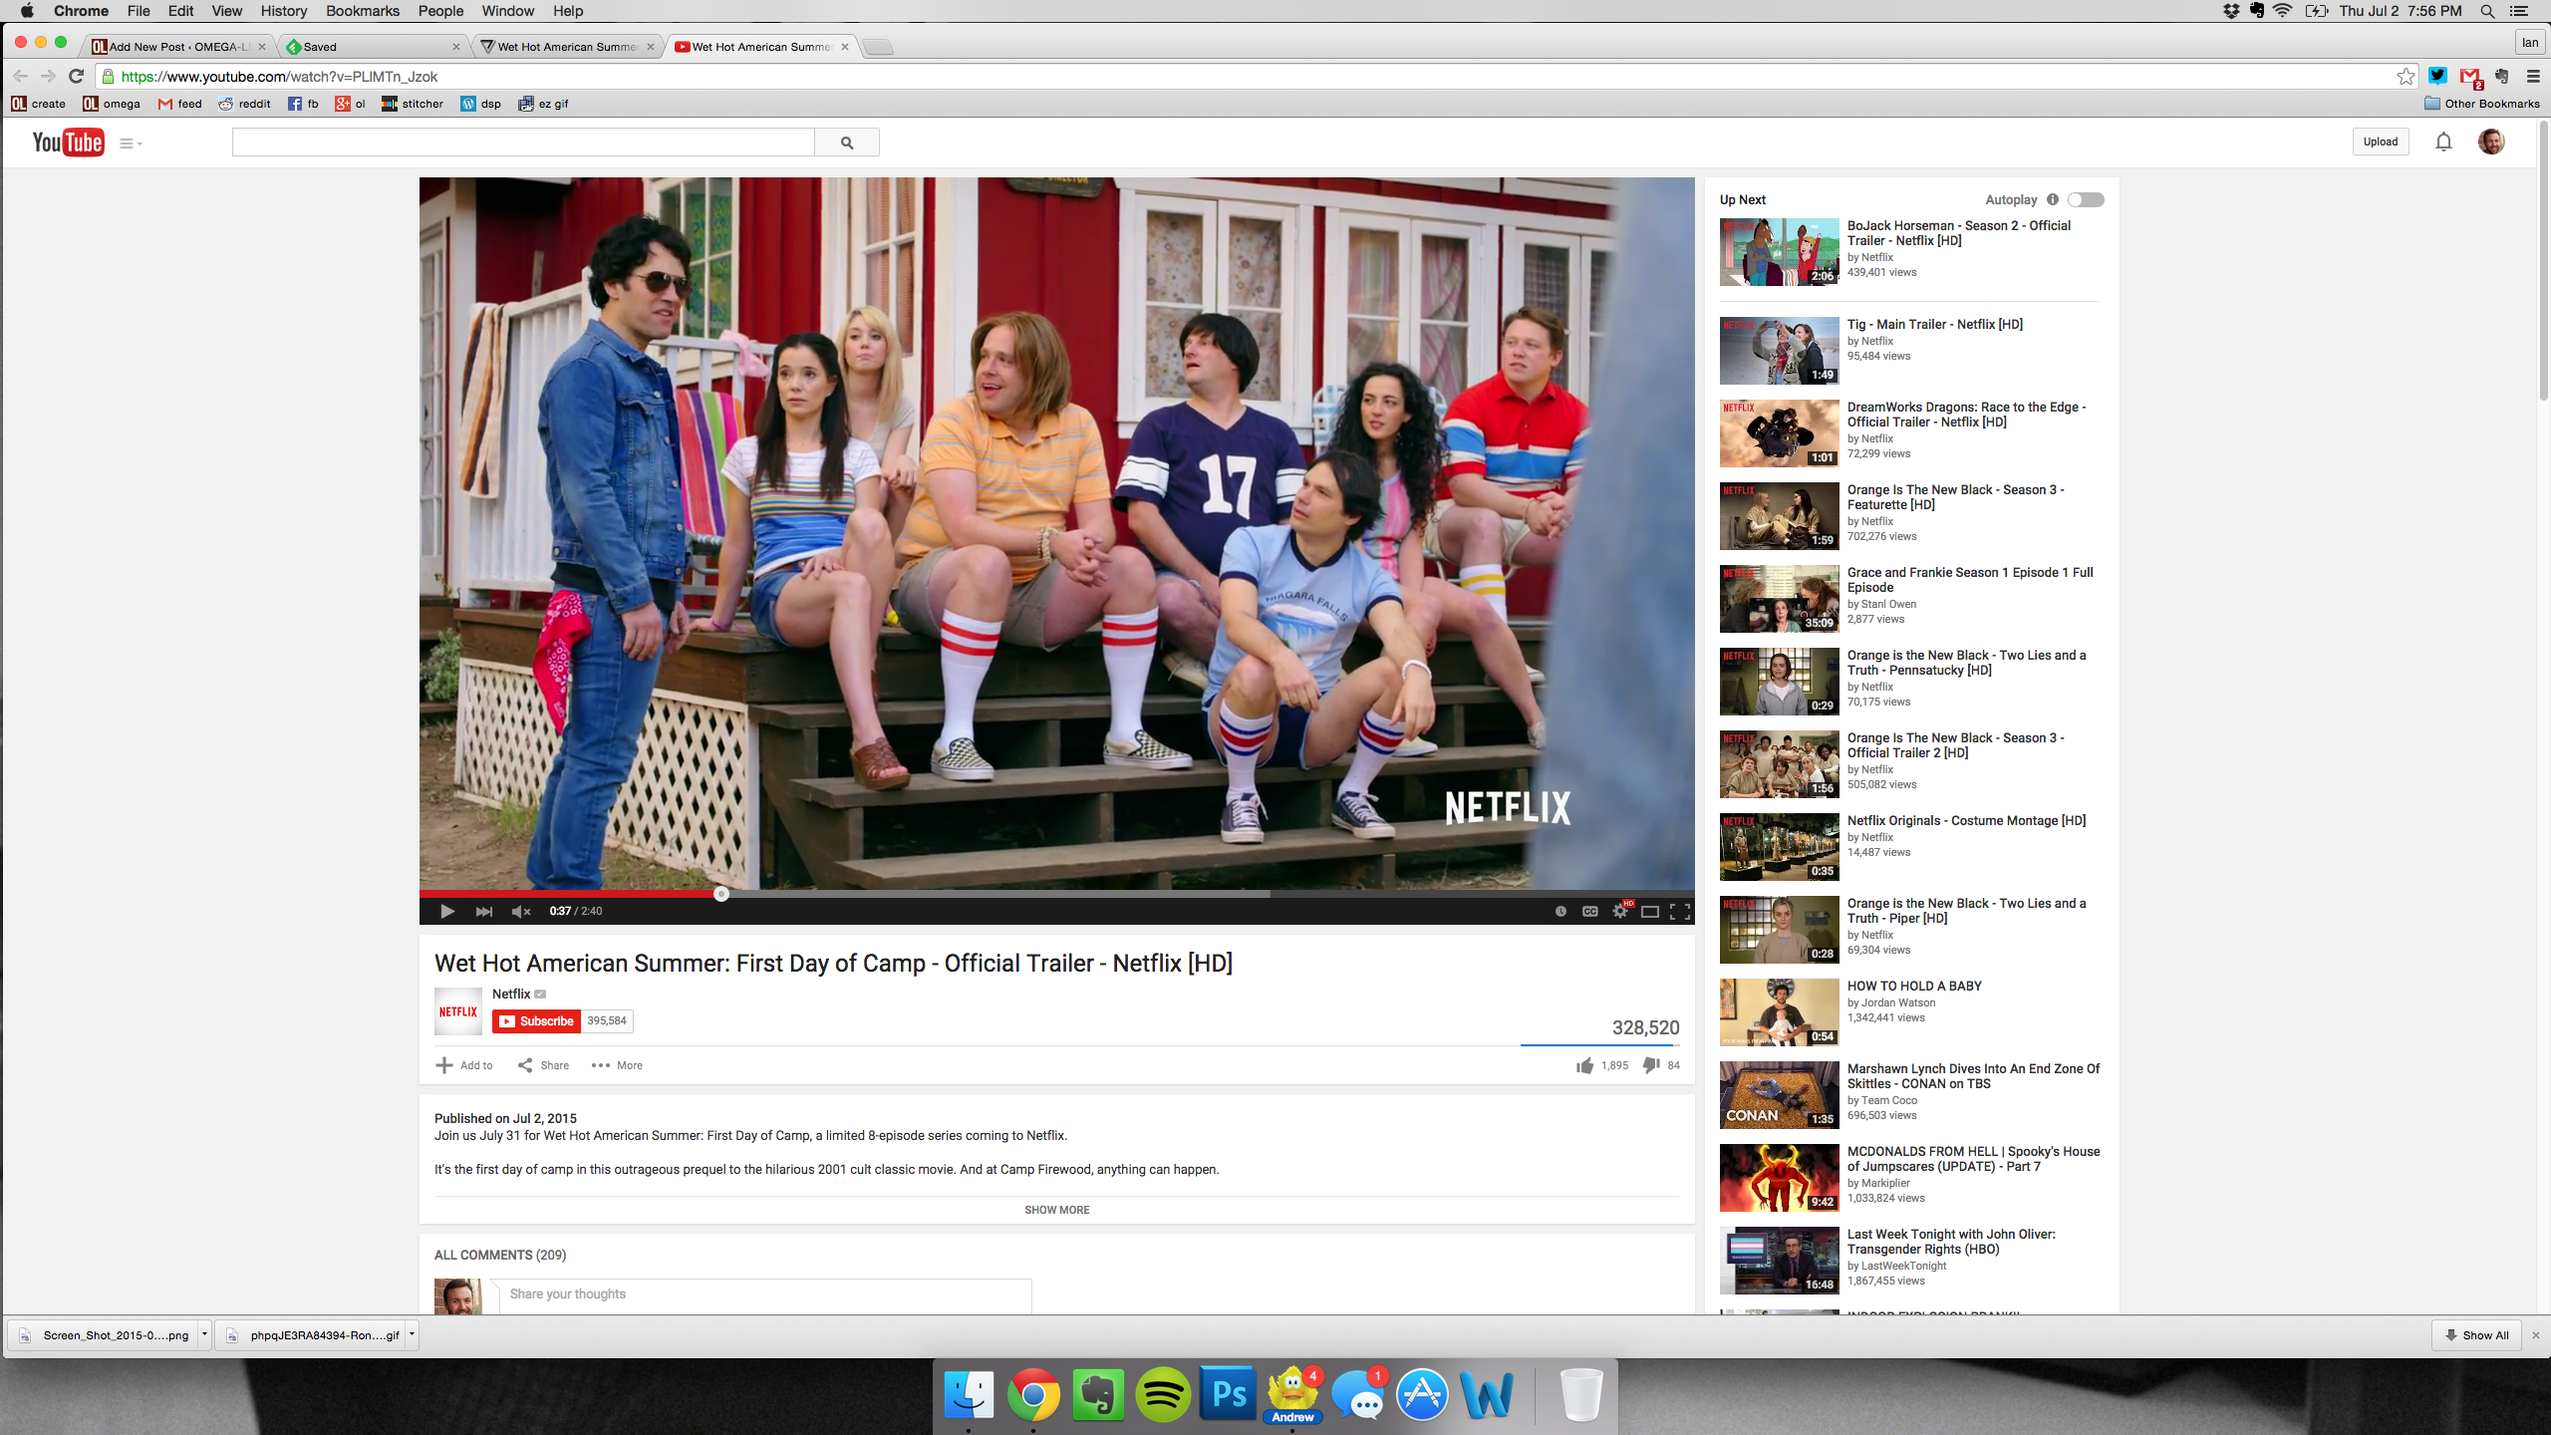Add video to a playlist with Add to
This screenshot has height=1435, width=2551.
pos(464,1065)
